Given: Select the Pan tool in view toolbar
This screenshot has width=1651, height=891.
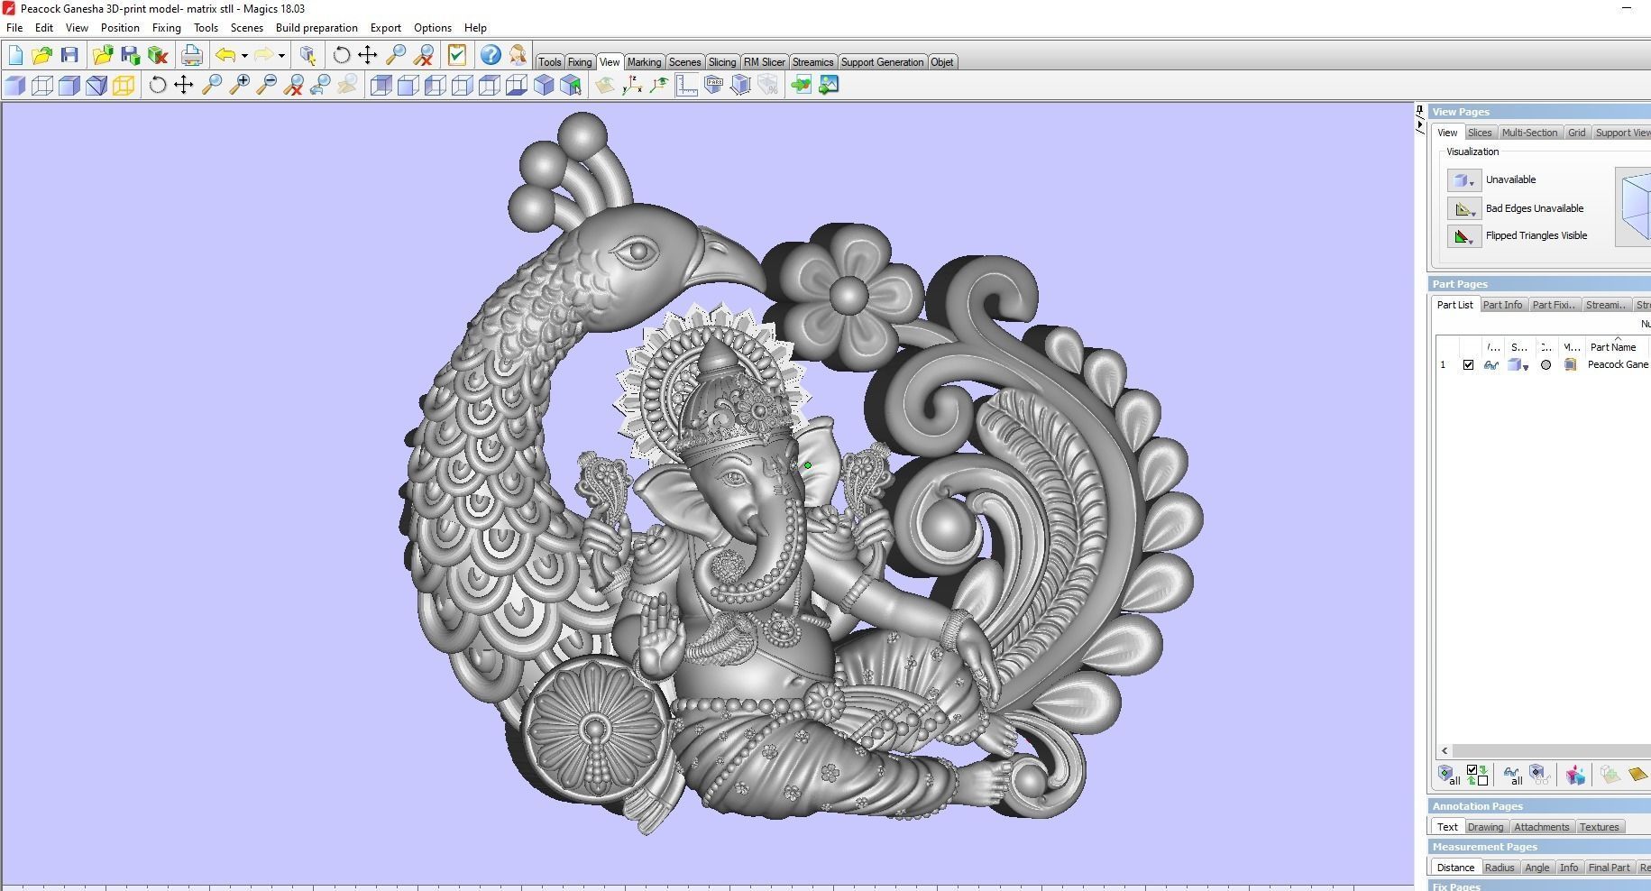Looking at the screenshot, I should [x=184, y=85].
